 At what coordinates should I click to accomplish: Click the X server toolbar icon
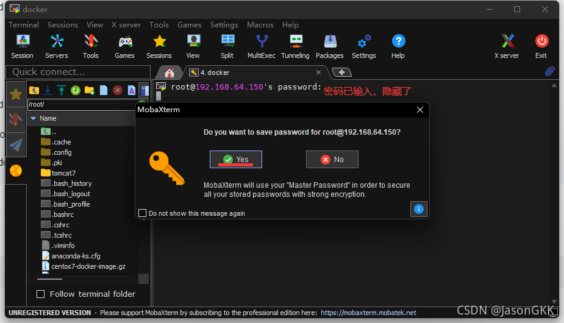[x=507, y=46]
